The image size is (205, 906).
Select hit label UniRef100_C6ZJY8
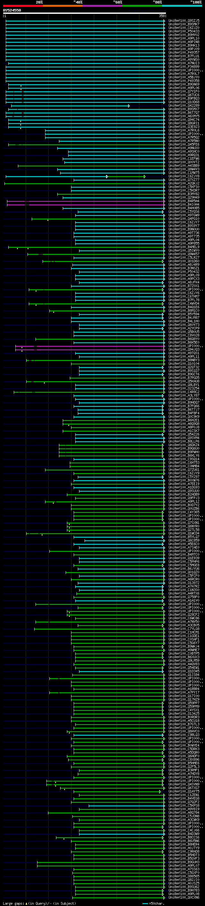(x=184, y=176)
